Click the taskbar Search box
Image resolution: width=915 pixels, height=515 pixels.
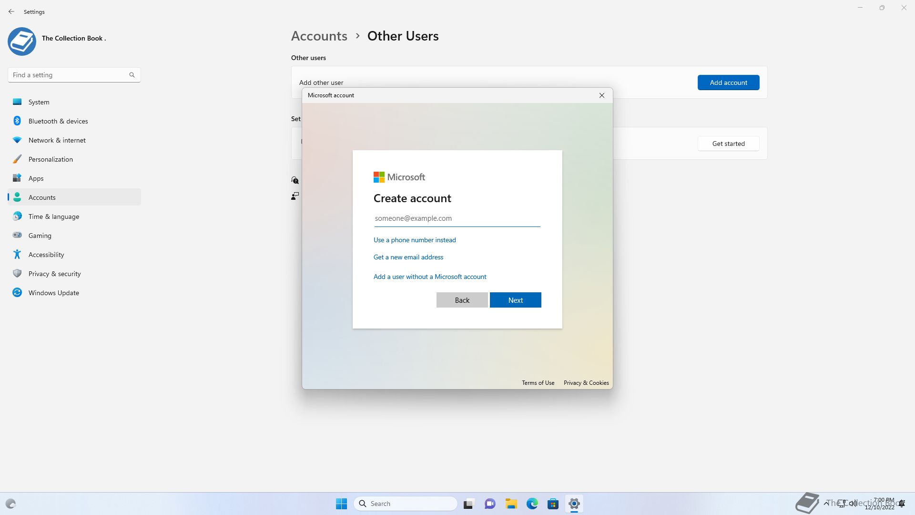click(x=406, y=504)
